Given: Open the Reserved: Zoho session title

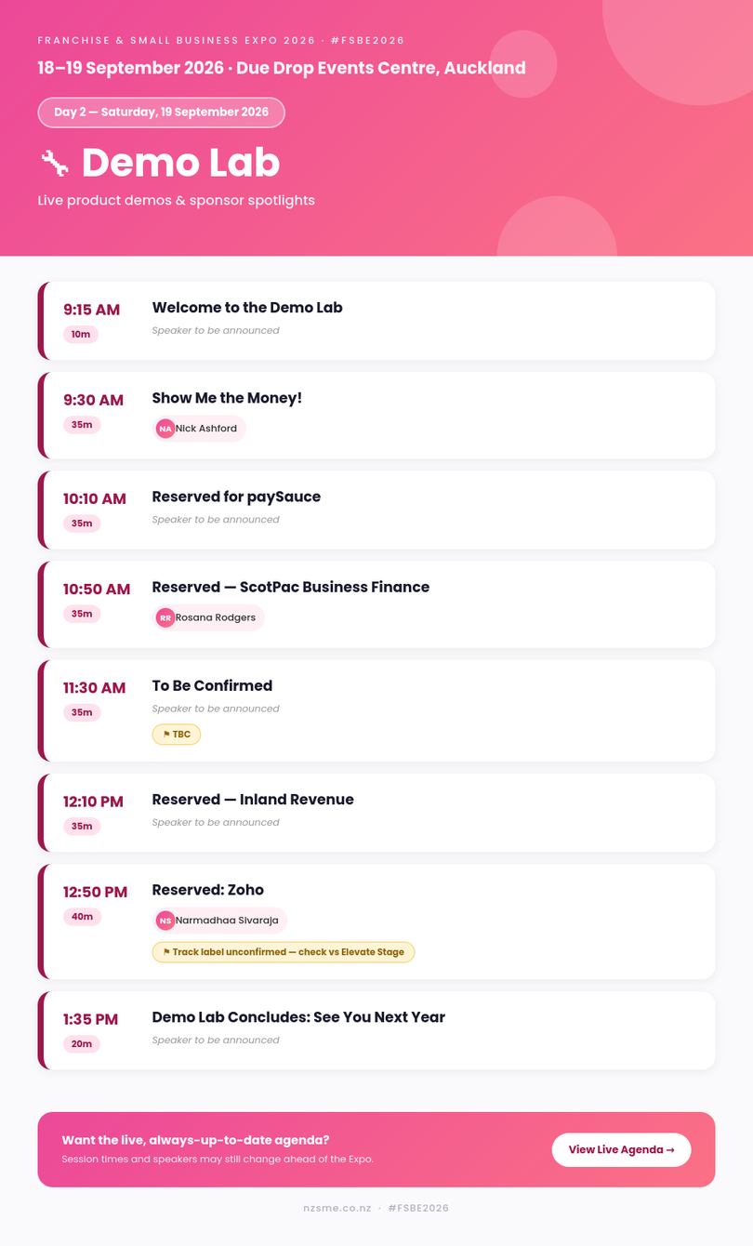Looking at the screenshot, I should (208, 890).
